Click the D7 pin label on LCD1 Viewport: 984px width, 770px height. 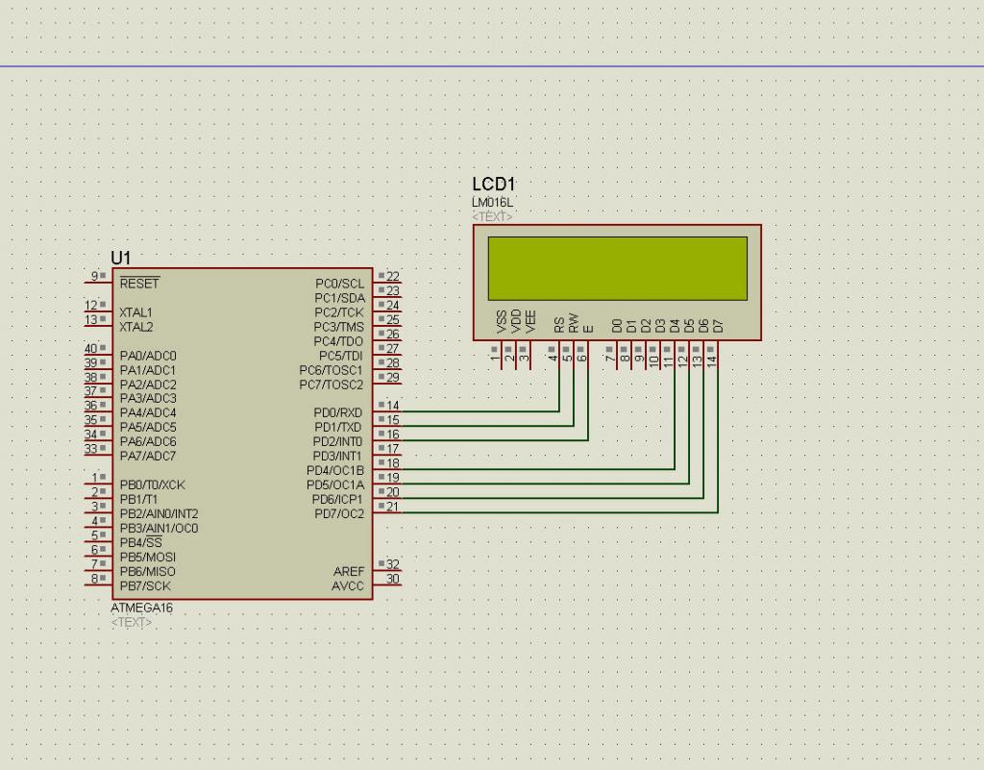click(717, 326)
